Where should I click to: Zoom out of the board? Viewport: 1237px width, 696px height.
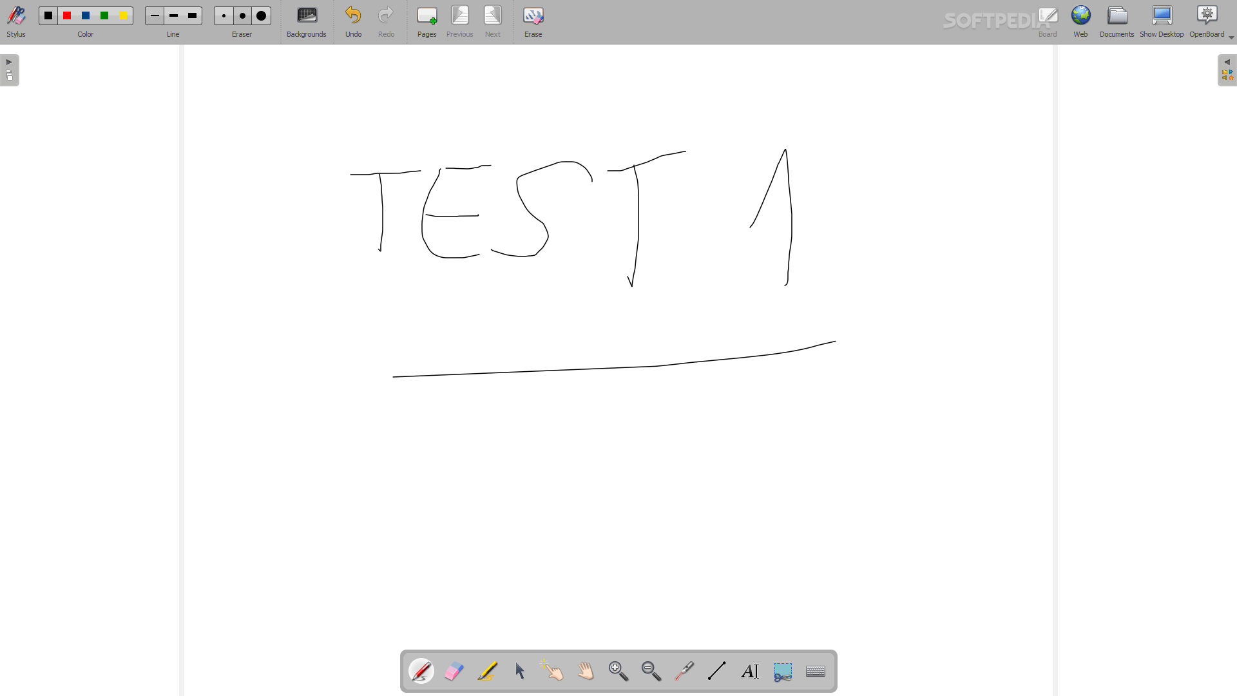pos(651,671)
